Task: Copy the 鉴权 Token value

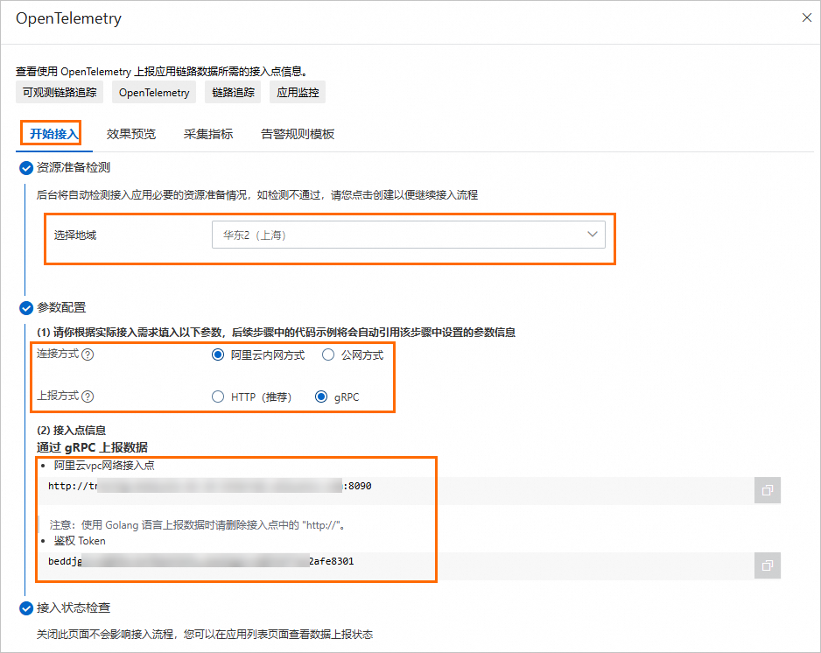Action: pyautogui.click(x=767, y=565)
